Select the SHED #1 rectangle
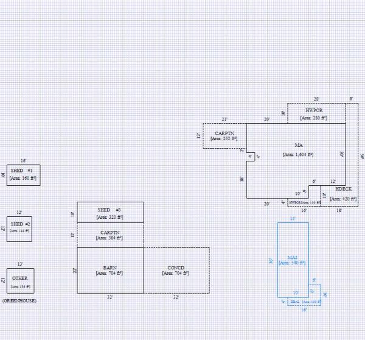 [x=23, y=174]
